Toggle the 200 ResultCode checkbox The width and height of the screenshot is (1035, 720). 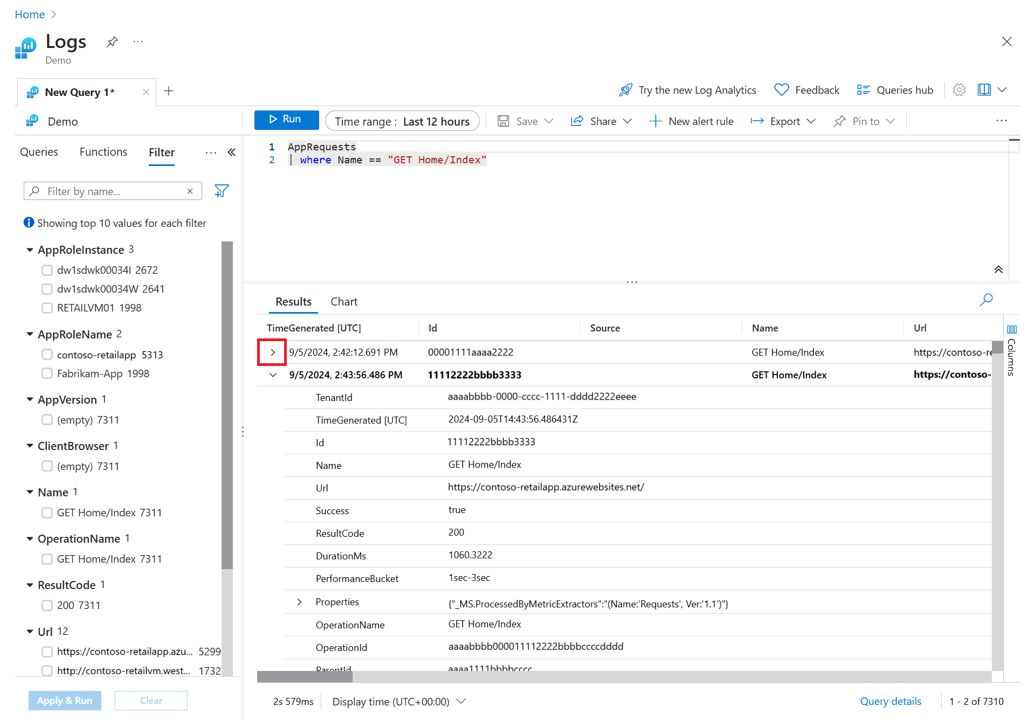click(47, 605)
